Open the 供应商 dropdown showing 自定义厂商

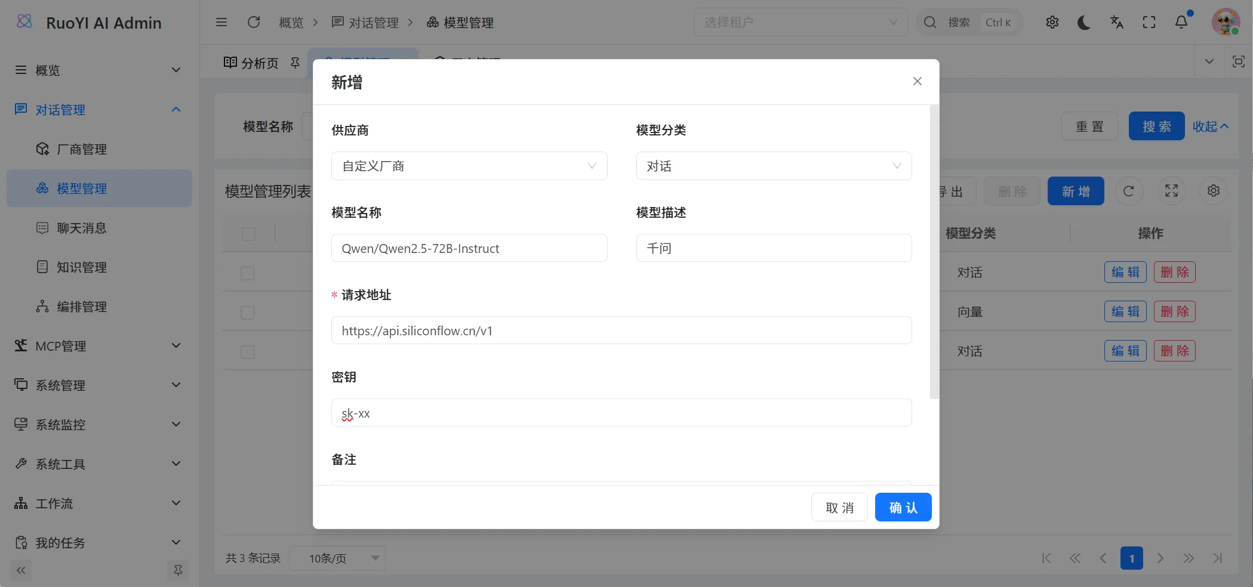coord(469,166)
